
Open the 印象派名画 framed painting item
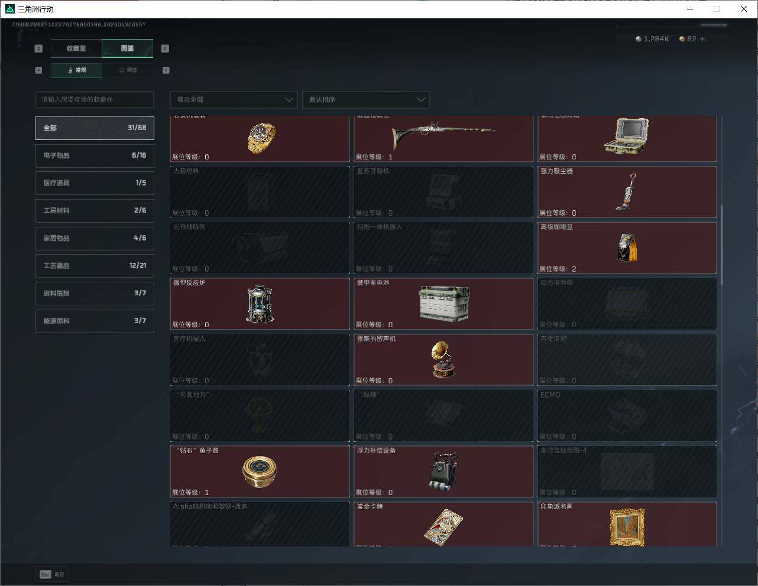[627, 524]
